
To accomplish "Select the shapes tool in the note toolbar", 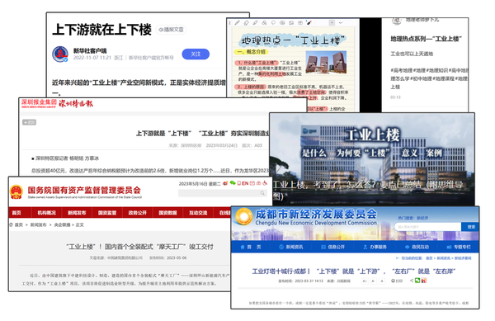I will (264, 23).
